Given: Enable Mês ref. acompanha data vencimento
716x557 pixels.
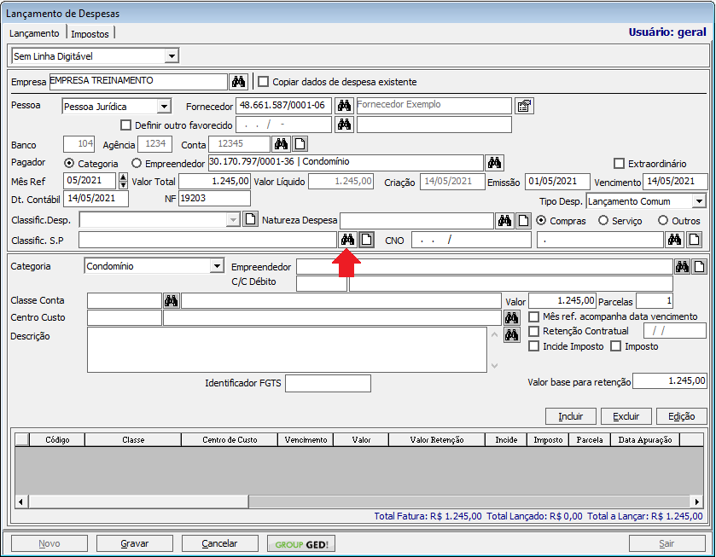Looking at the screenshot, I should (x=533, y=316).
